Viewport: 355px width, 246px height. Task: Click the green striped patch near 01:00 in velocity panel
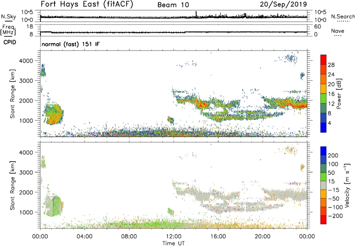[54, 206]
